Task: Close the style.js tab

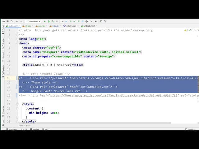Action: (x=32, y=26)
